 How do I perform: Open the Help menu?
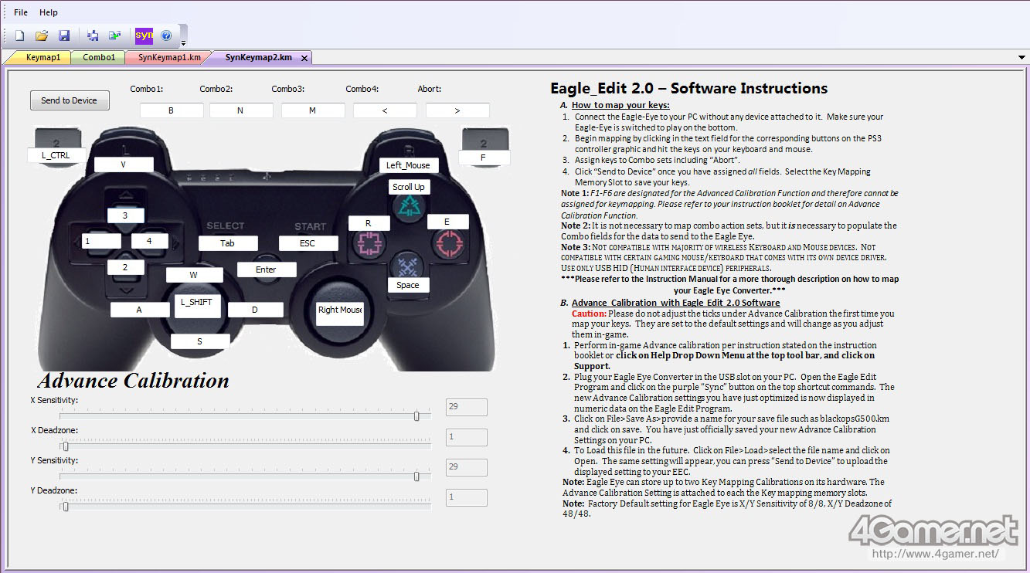(x=49, y=12)
